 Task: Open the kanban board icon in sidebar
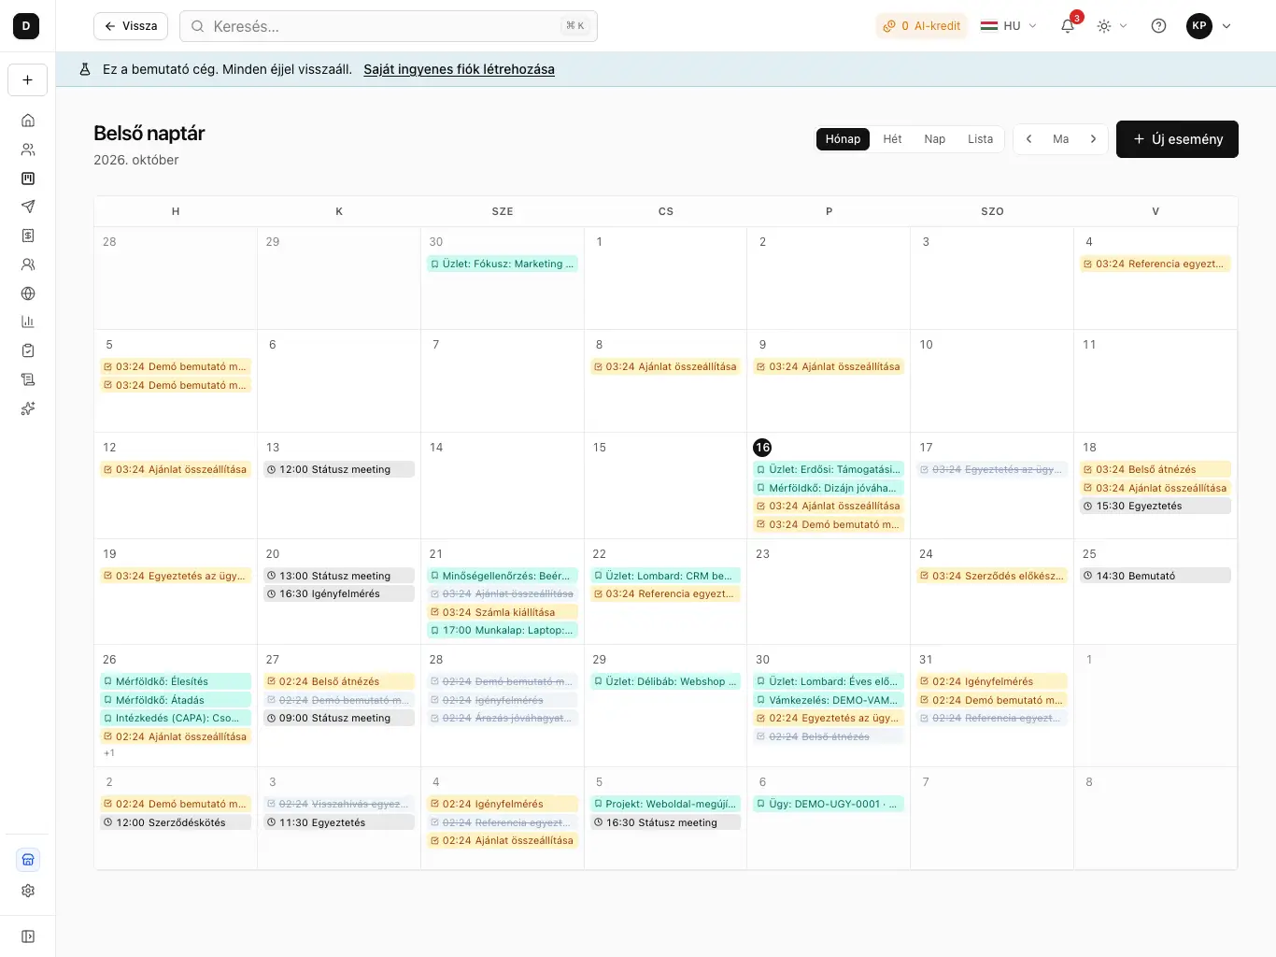pos(28,179)
